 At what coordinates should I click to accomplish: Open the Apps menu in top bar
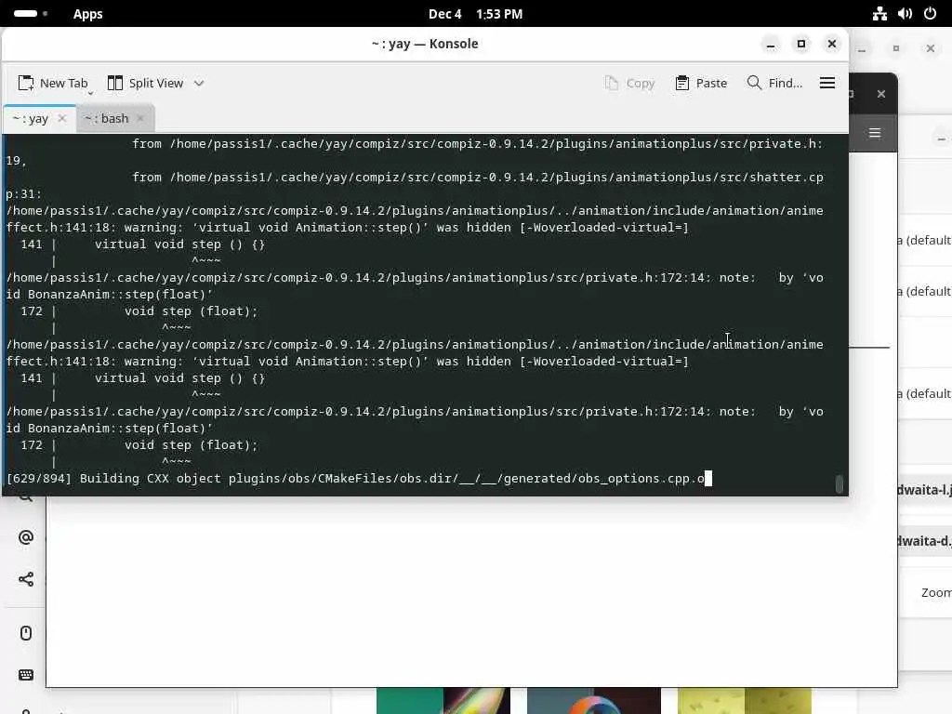(x=88, y=14)
